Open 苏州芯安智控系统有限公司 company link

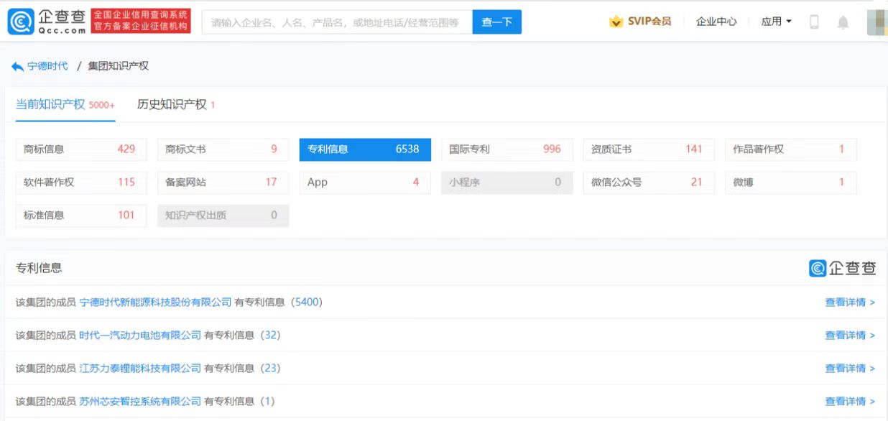[140, 402]
